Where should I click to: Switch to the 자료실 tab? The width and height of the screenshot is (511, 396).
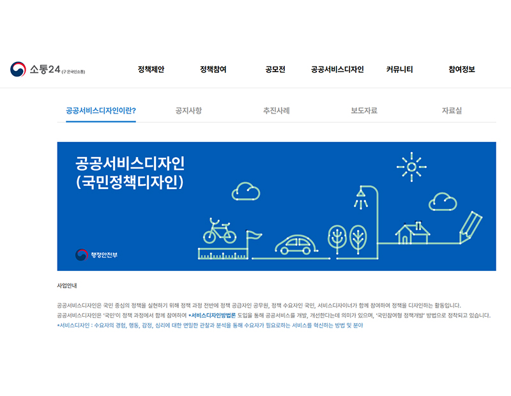452,110
